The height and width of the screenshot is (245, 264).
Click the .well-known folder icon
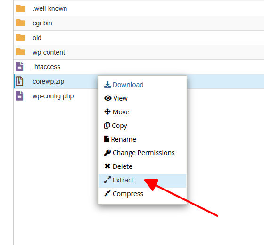21,8
